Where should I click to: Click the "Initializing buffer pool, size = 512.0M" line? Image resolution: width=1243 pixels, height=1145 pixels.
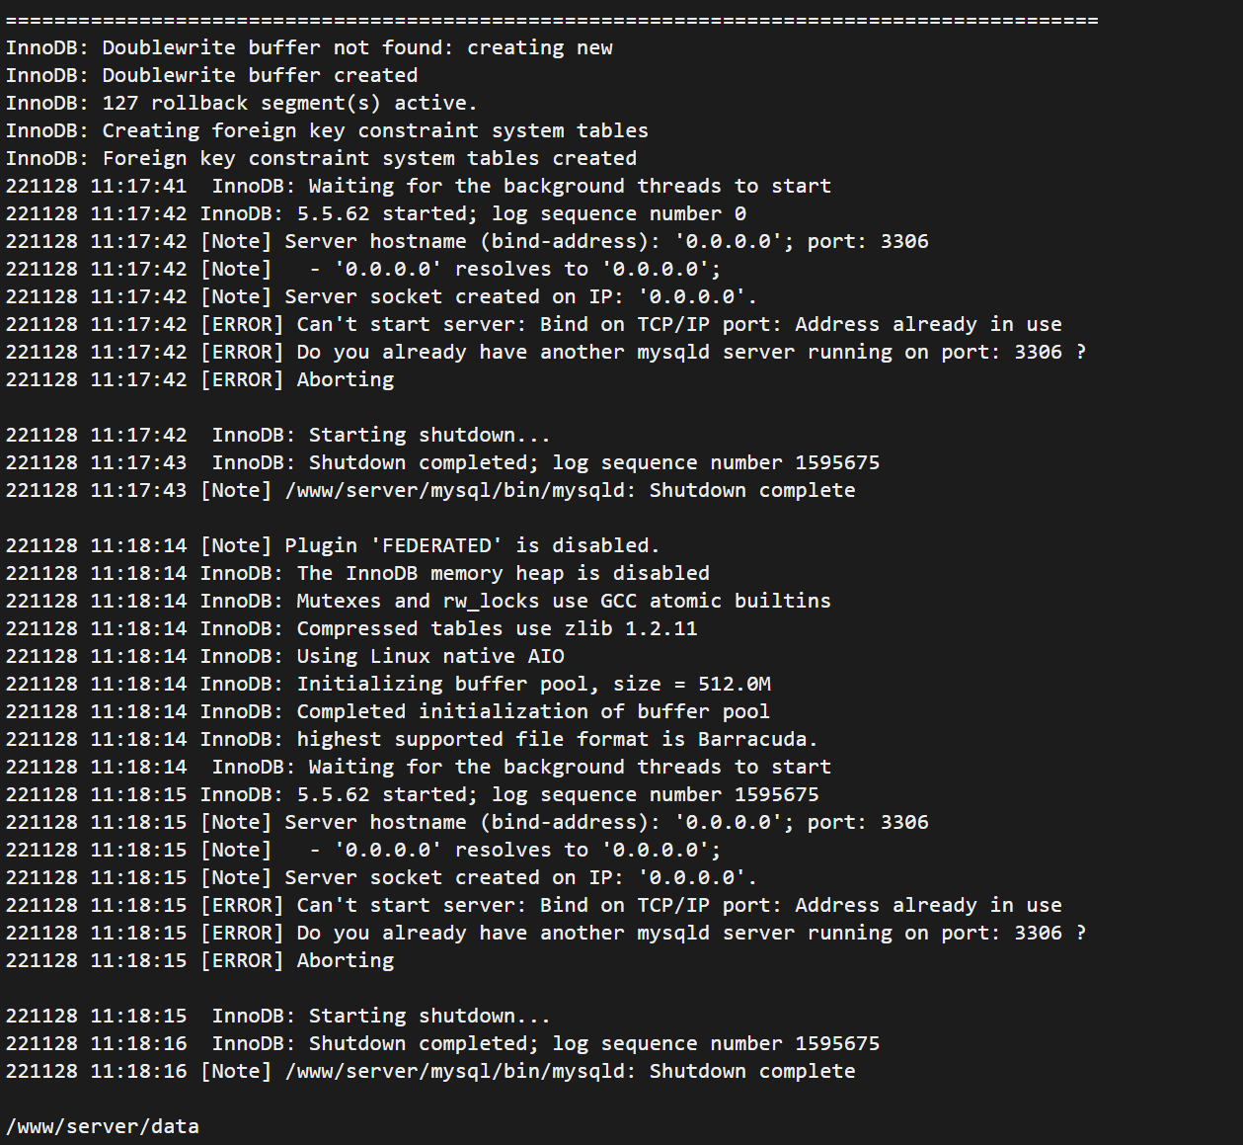coord(388,684)
